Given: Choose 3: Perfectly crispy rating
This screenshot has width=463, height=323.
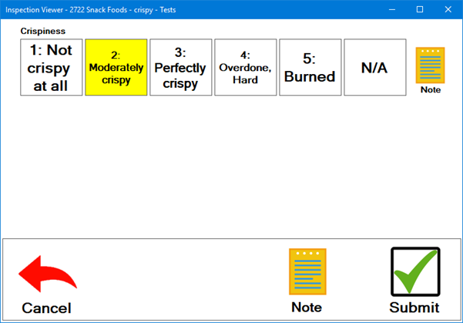Looking at the screenshot, I should (x=180, y=68).
